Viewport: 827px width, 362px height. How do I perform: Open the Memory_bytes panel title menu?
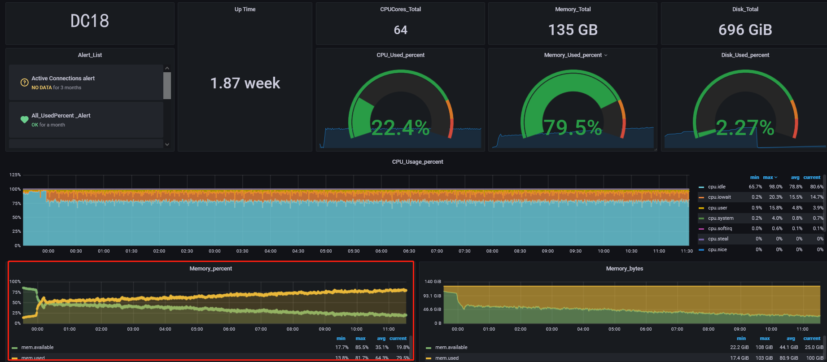[x=624, y=269]
